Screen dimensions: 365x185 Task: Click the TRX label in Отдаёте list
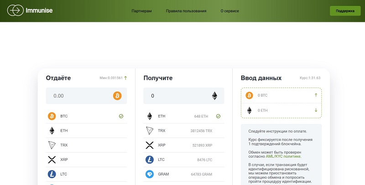click(x=64, y=145)
